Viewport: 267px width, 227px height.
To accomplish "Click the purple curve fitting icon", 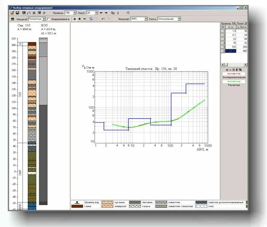I will (x=91, y=19).
